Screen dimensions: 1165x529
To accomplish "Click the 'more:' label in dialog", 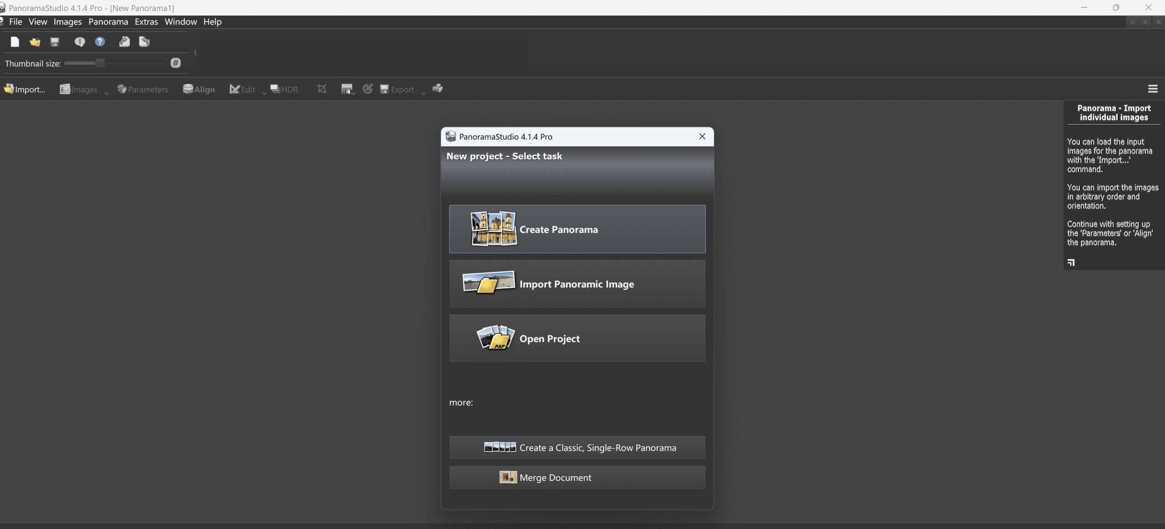I will tap(461, 403).
